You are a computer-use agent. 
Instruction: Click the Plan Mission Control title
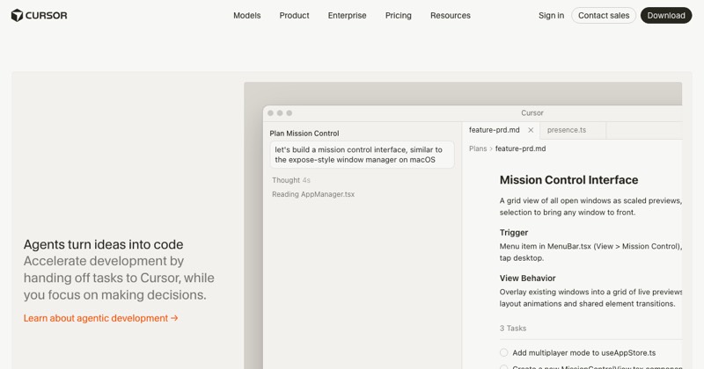click(x=304, y=134)
